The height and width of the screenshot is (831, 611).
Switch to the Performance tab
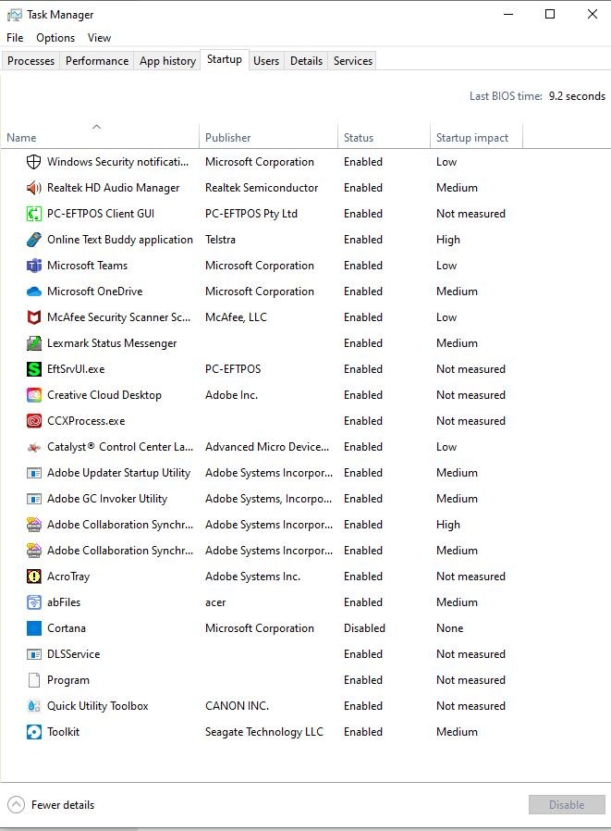(97, 61)
